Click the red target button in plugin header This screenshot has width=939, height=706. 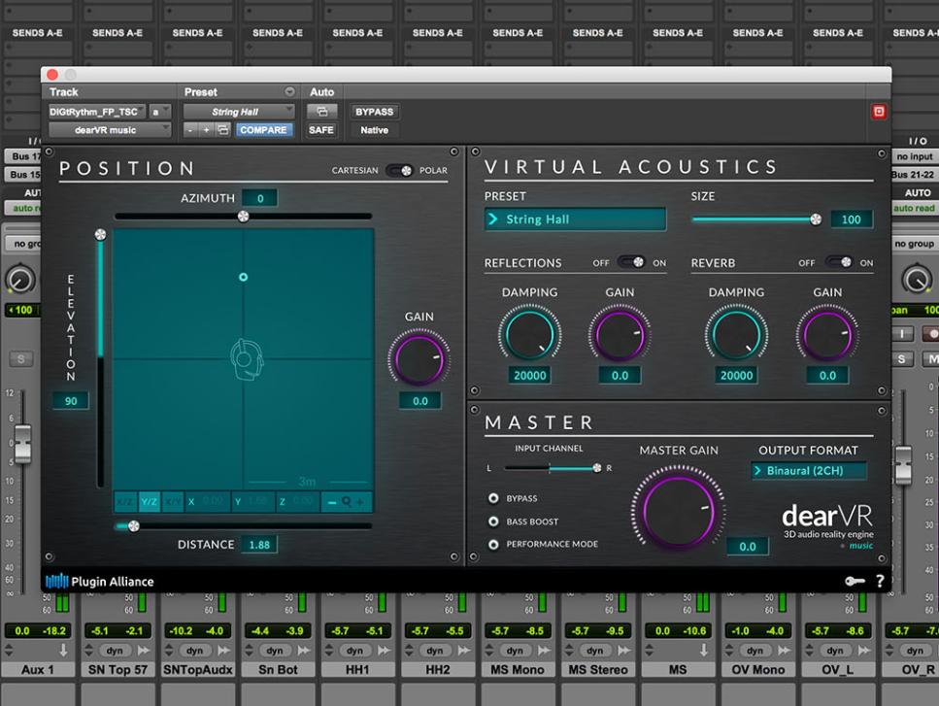880,112
